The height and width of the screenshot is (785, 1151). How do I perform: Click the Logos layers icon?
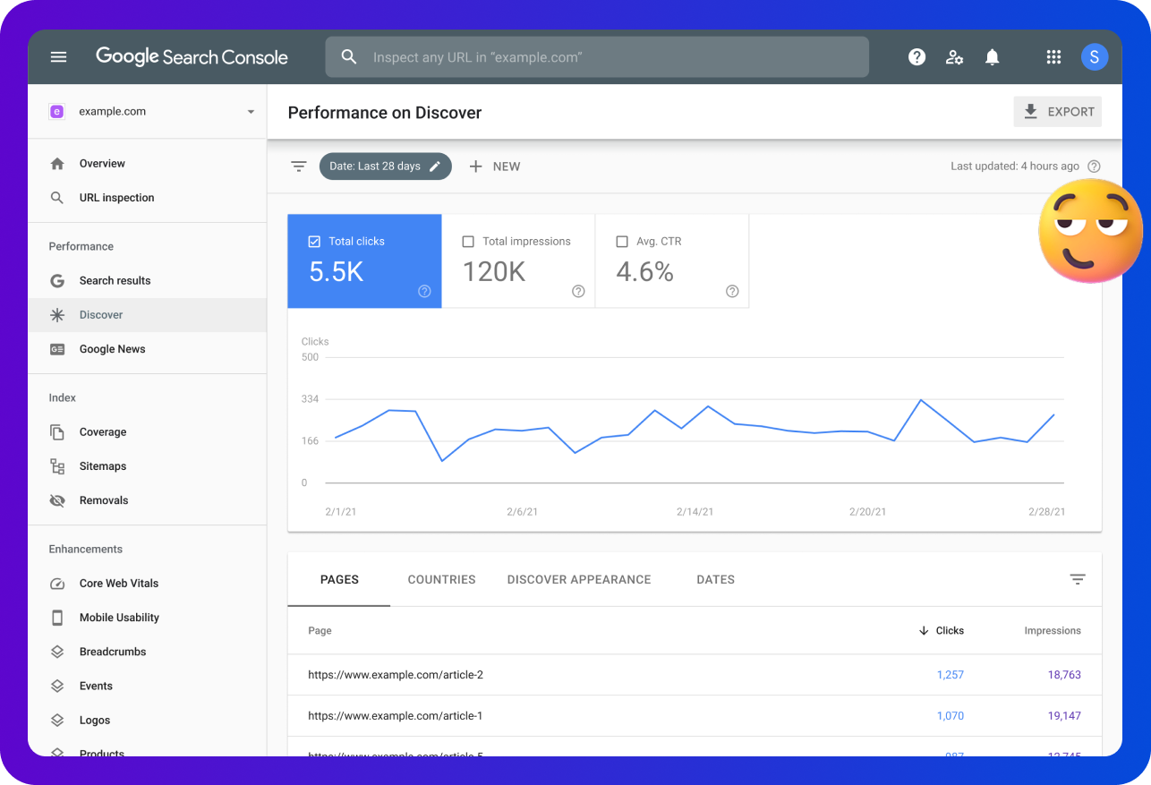tap(57, 721)
